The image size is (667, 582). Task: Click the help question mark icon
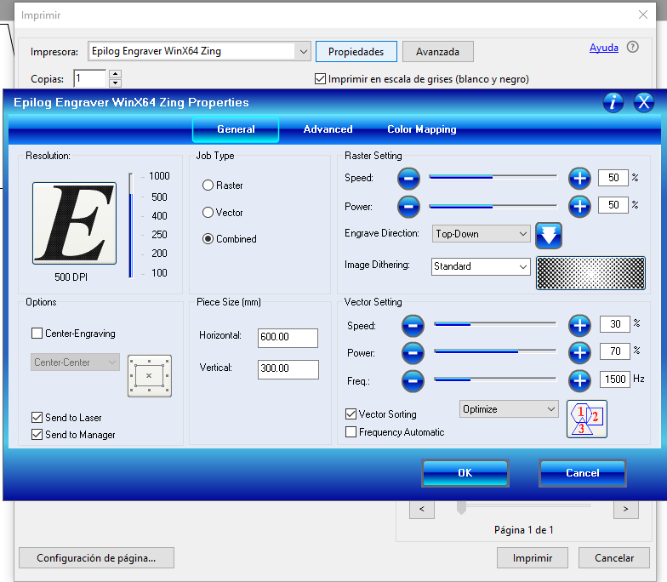point(633,48)
